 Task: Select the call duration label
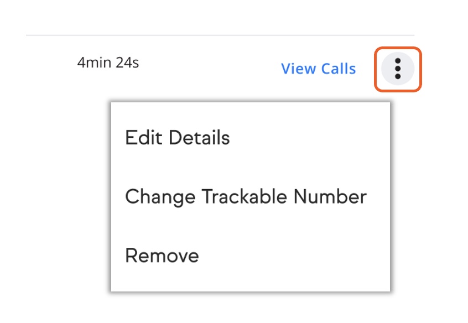click(x=108, y=62)
